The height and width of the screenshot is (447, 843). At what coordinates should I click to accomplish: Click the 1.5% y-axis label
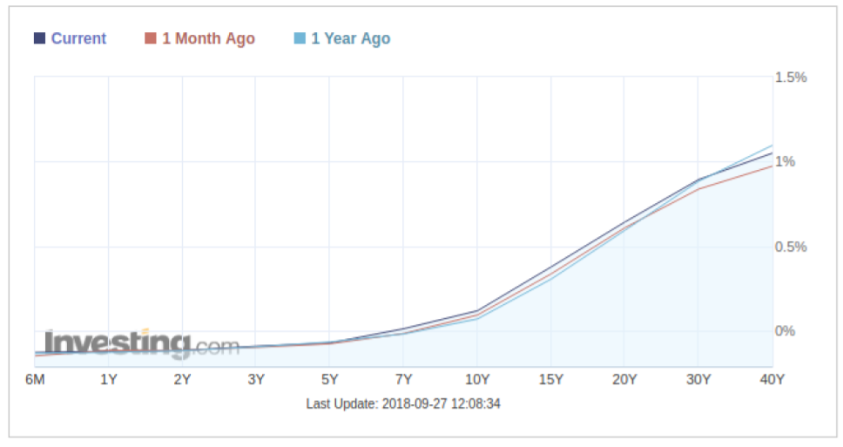click(791, 77)
